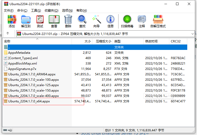Viewport: 197px width, 135px height.
Task: Click size value 99,037 in size column
Action: tap(86, 96)
